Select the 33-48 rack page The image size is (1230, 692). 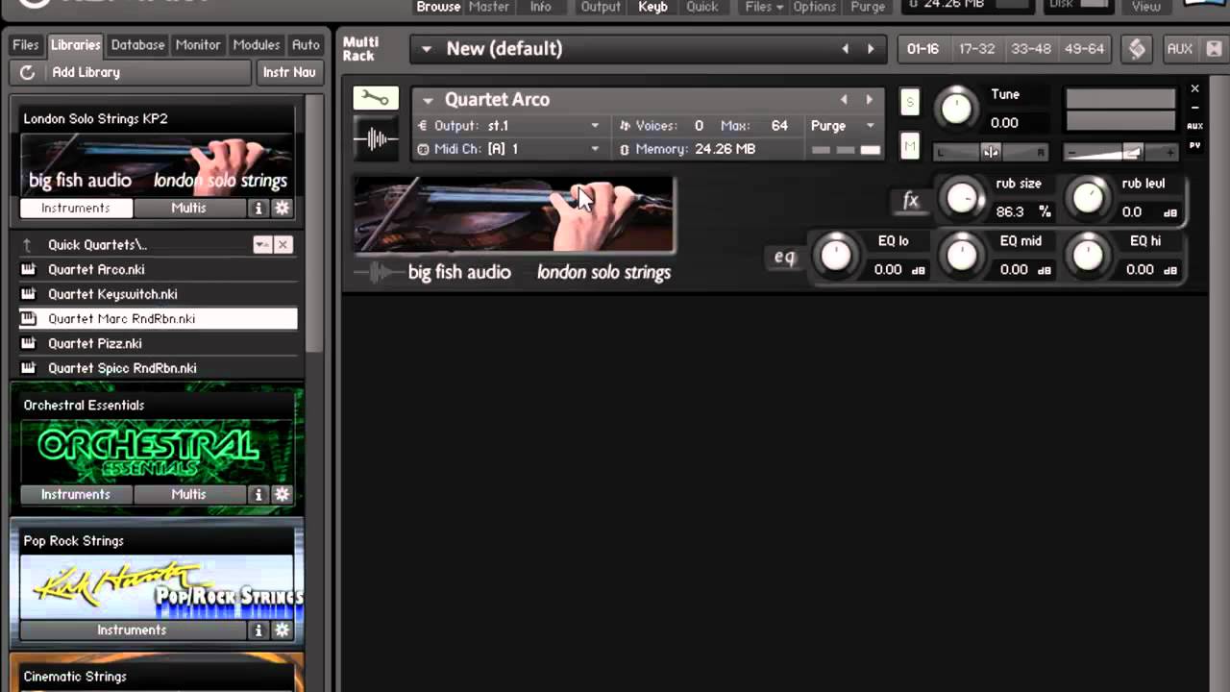(x=1031, y=49)
